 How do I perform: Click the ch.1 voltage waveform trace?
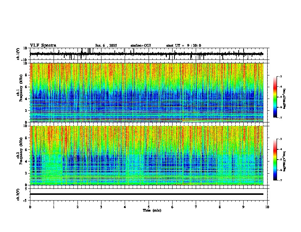[147, 54]
